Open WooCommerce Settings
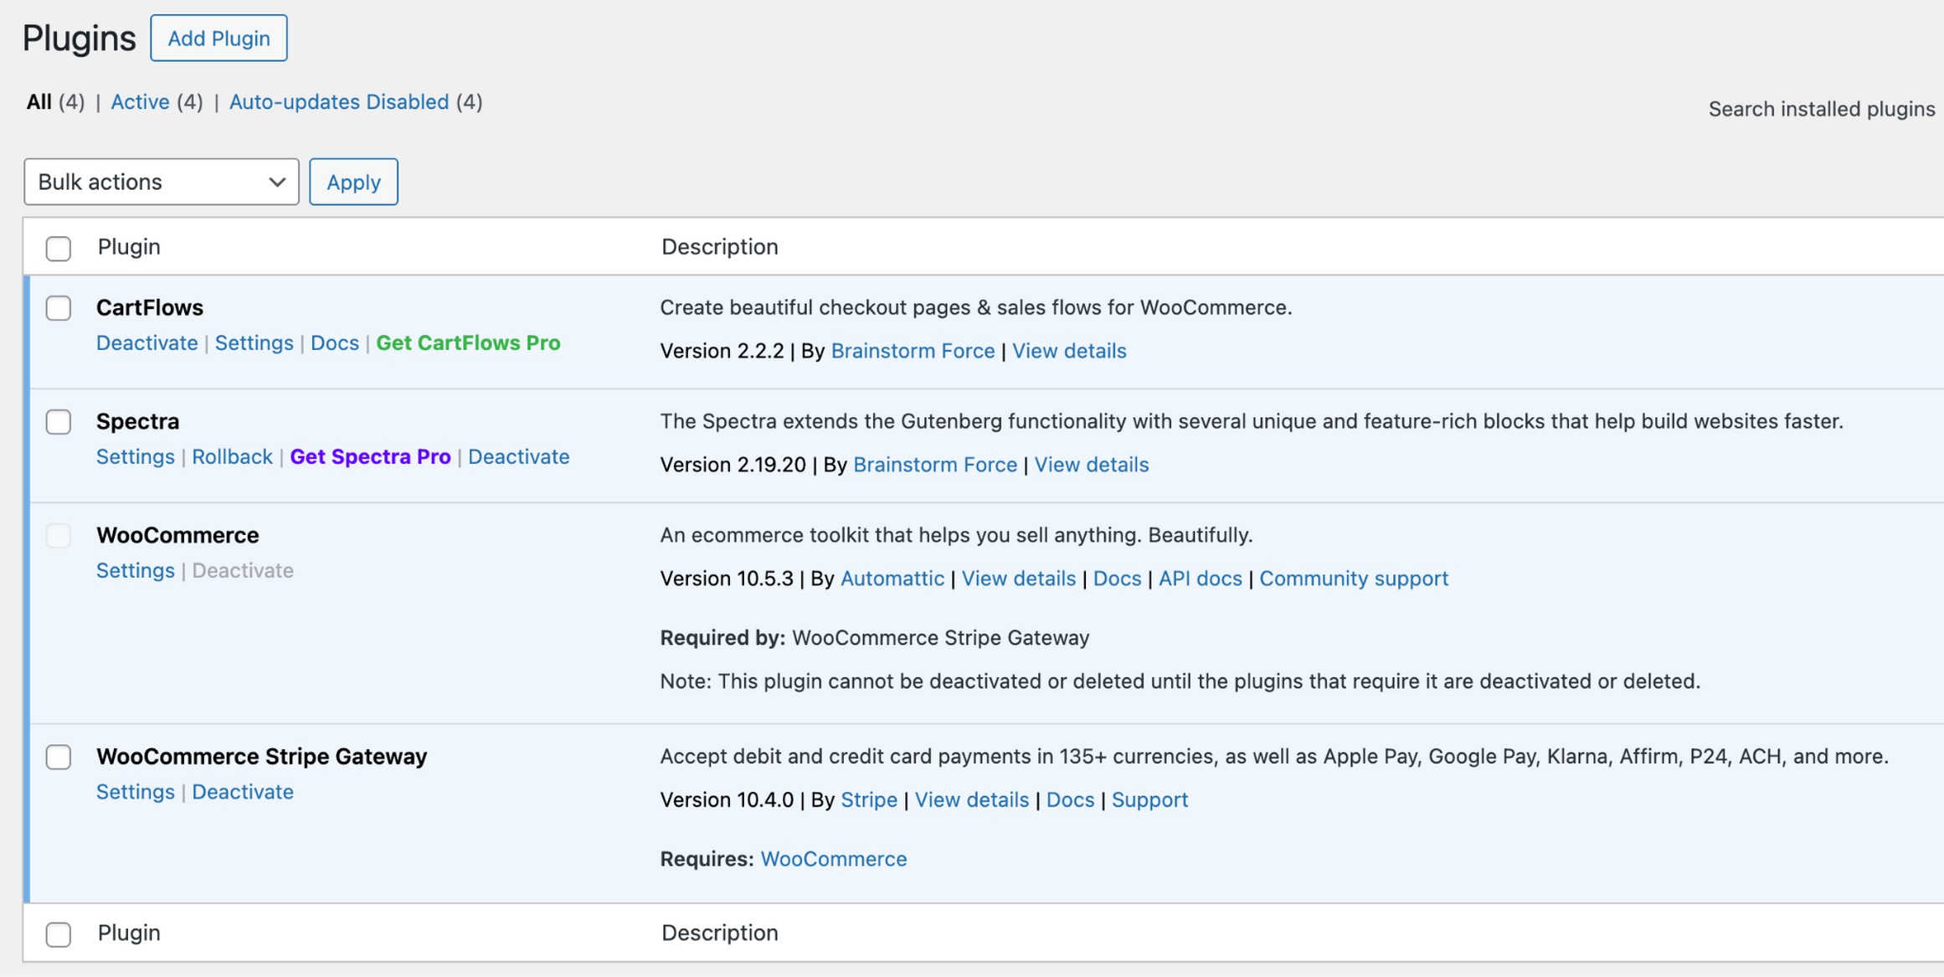1944x977 pixels. 135,570
